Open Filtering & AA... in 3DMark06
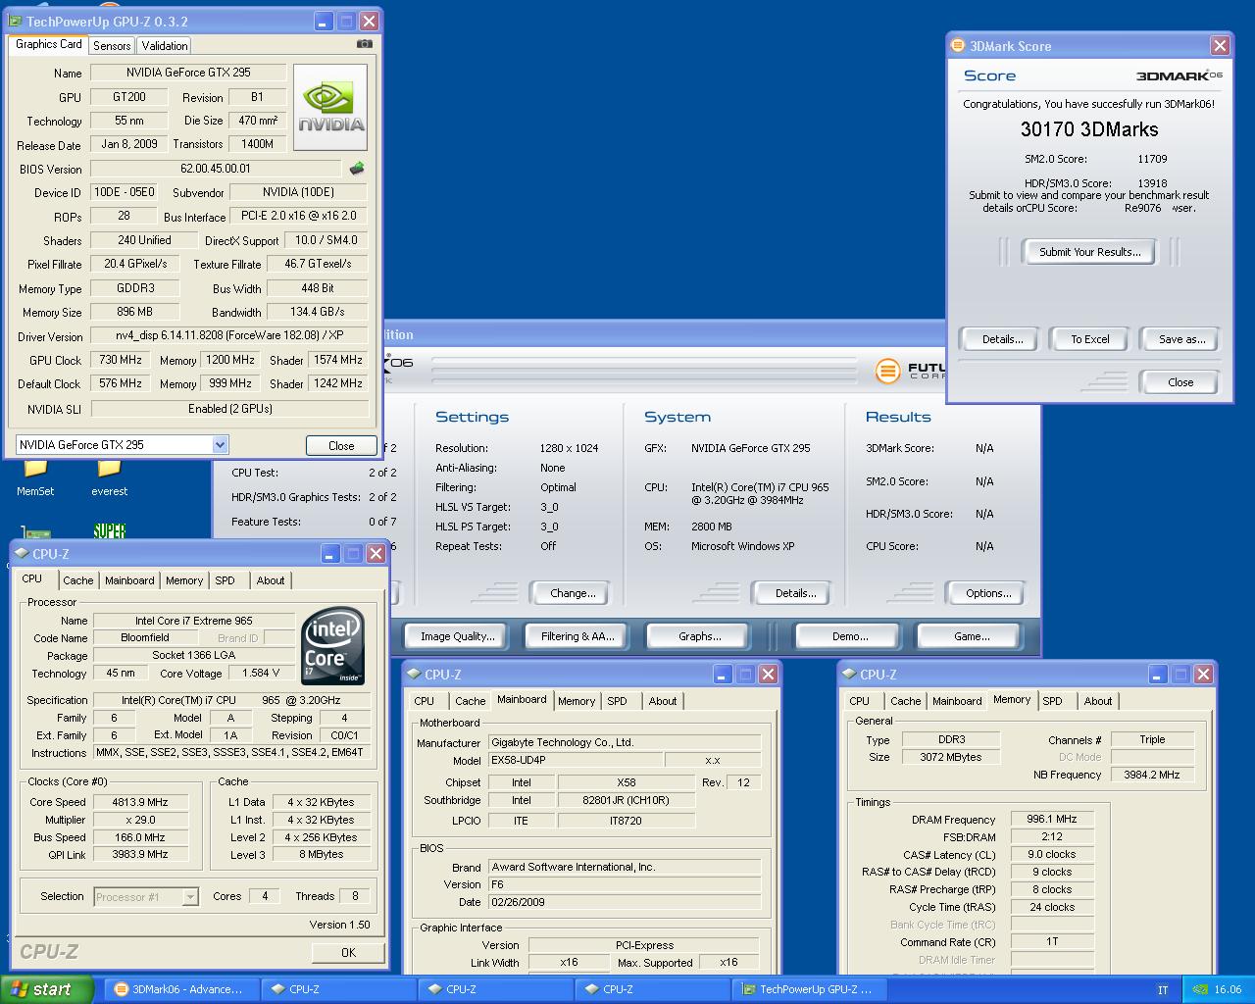1255x1004 pixels. click(x=577, y=636)
